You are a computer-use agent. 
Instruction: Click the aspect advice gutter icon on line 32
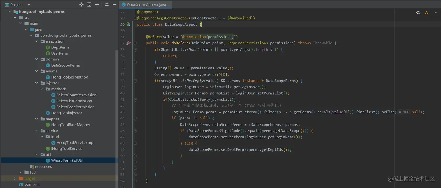coord(128,43)
